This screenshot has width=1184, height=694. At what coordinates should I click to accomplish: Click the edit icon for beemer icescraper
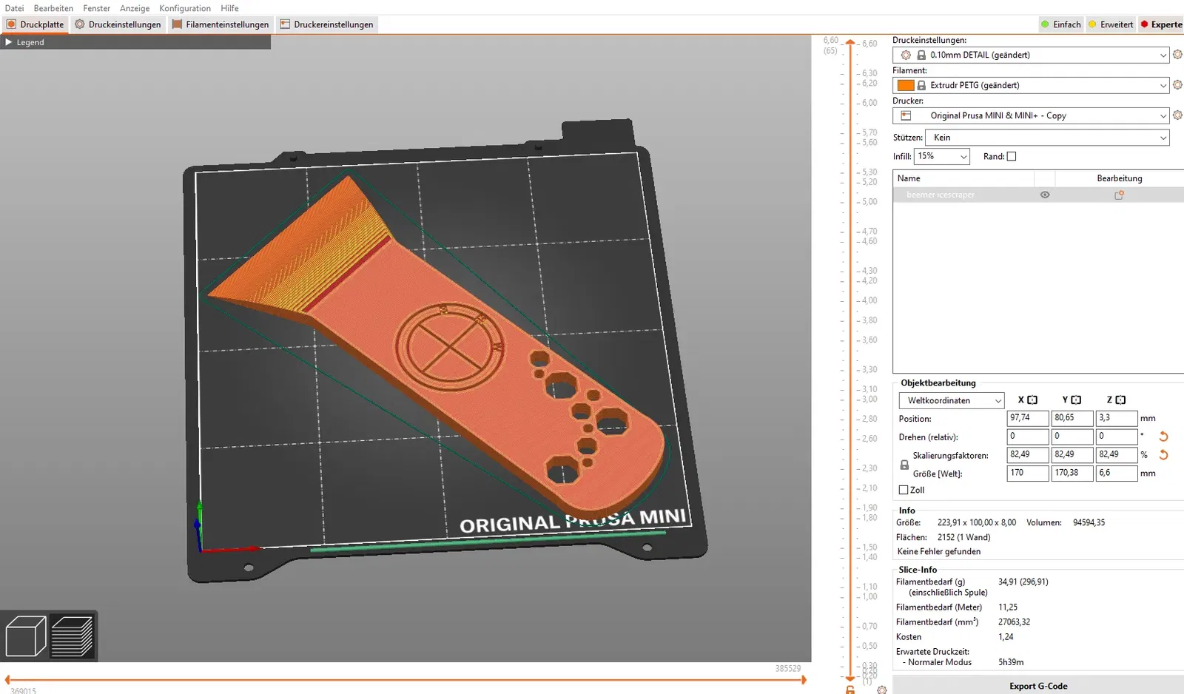pyautogui.click(x=1119, y=195)
